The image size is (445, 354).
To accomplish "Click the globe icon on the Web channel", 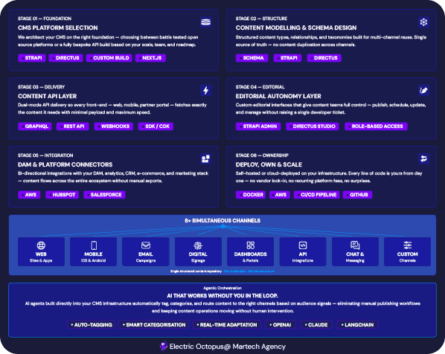I will 41,245.
